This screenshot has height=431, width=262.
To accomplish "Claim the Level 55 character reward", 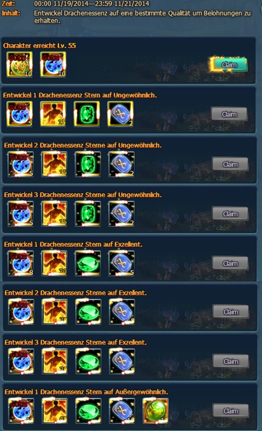I will [230, 65].
